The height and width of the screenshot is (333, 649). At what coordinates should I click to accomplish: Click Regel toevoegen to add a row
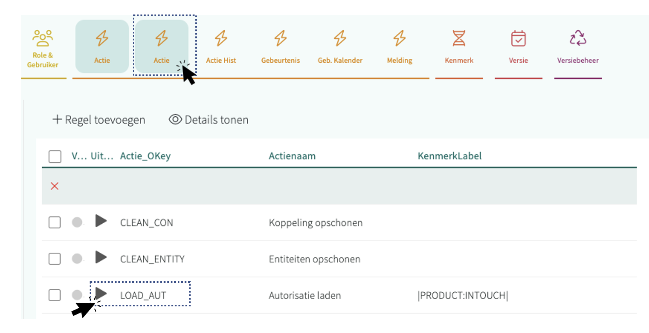coord(99,119)
